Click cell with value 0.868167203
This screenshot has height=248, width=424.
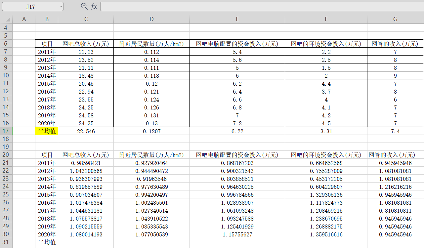point(237,163)
